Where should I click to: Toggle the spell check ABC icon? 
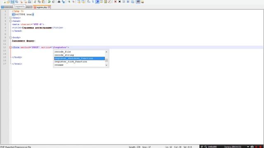pyautogui.click(x=138, y=2)
